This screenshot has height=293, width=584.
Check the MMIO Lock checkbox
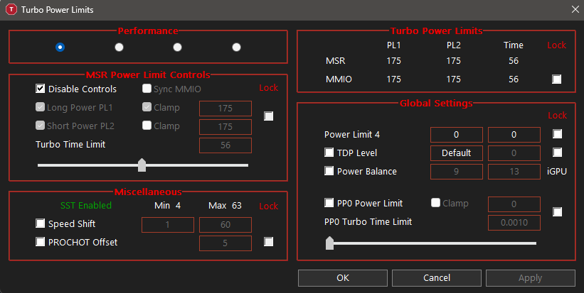coord(557,79)
